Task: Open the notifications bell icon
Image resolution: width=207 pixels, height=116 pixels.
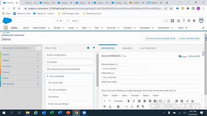Action: pos(194,21)
